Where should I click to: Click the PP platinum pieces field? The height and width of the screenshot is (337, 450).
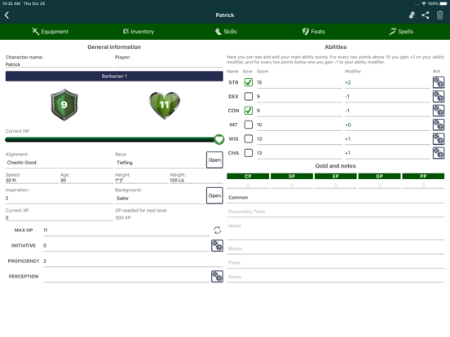click(423, 186)
